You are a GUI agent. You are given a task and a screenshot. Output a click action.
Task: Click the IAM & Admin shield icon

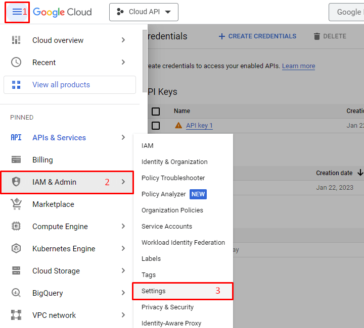16,182
